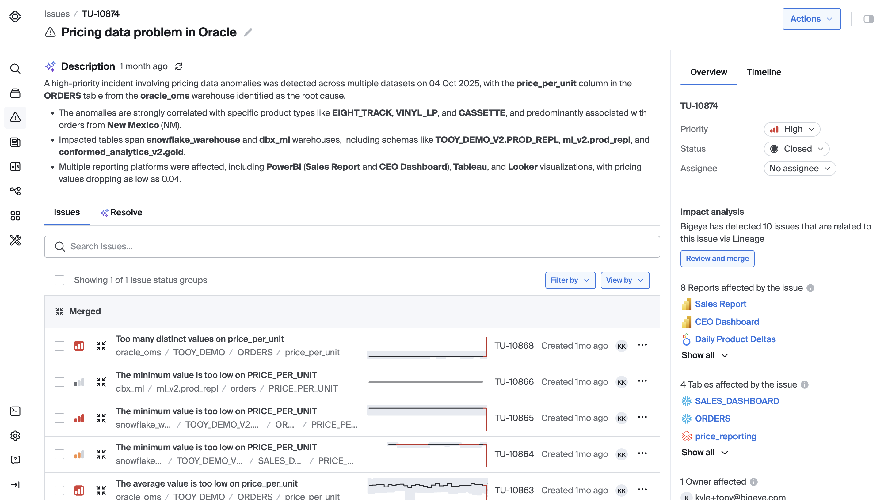Click into the Search Issues field
This screenshot has width=884, height=500.
click(352, 246)
